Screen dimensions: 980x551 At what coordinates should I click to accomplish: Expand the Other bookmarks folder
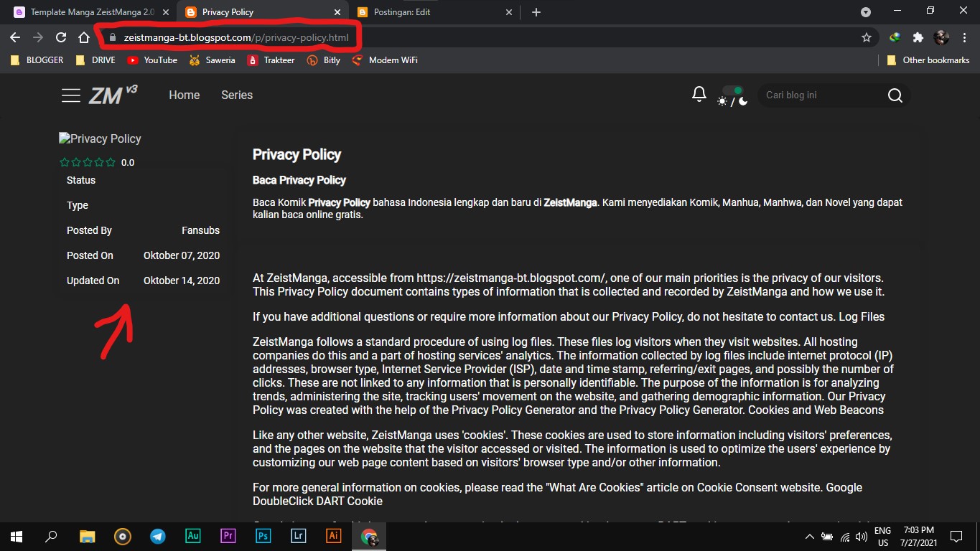(x=928, y=60)
